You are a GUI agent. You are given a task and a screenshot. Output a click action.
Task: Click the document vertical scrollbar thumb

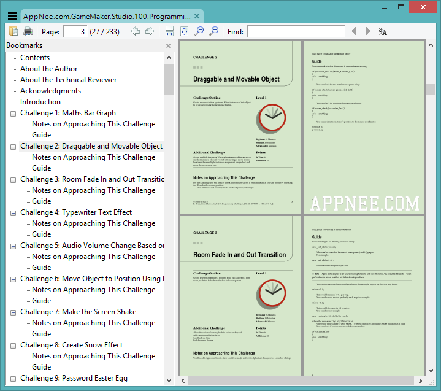point(431,89)
